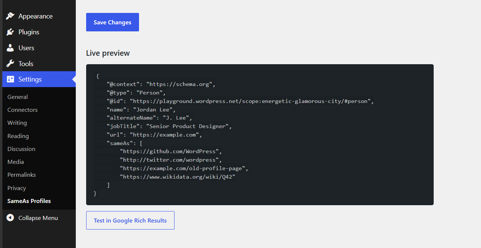This screenshot has width=481, height=248.
Task: Open the Settings menu
Action: pos(39,79)
